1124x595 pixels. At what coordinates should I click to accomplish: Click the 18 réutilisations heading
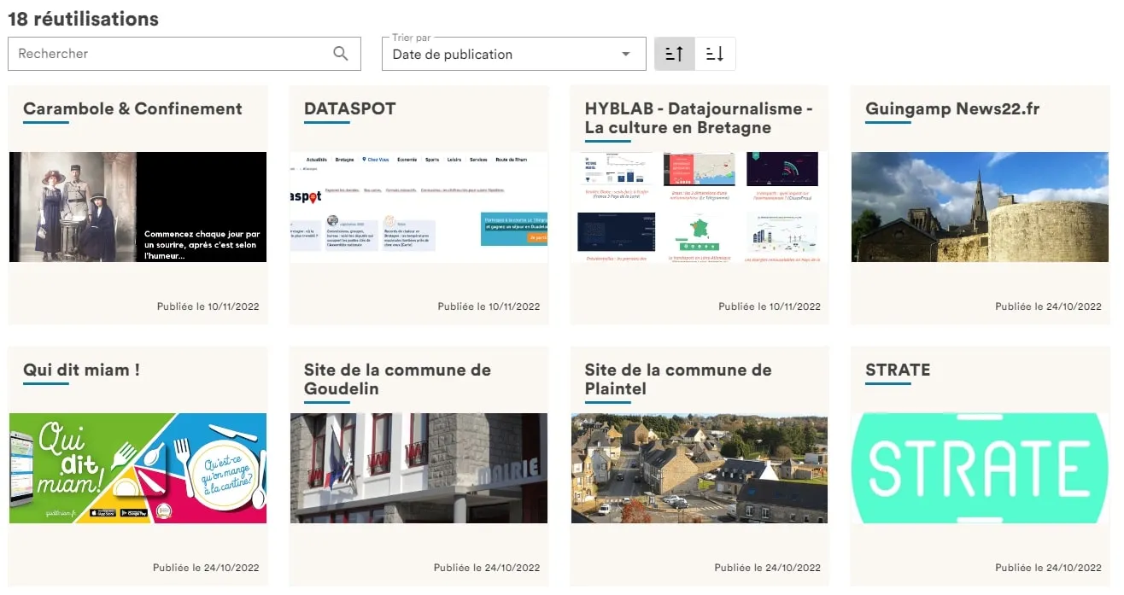coord(83,19)
